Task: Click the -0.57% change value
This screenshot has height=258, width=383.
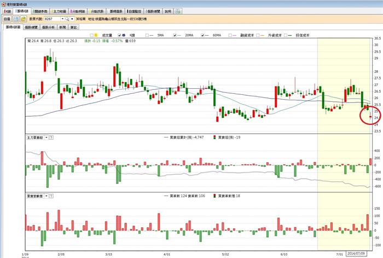Action: click(117, 41)
